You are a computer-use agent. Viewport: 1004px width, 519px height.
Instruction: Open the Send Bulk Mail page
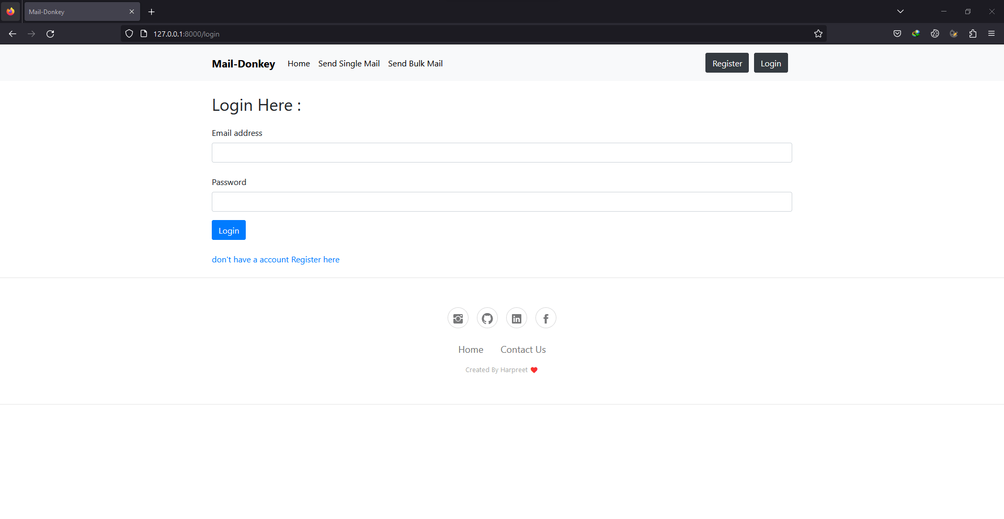[415, 63]
